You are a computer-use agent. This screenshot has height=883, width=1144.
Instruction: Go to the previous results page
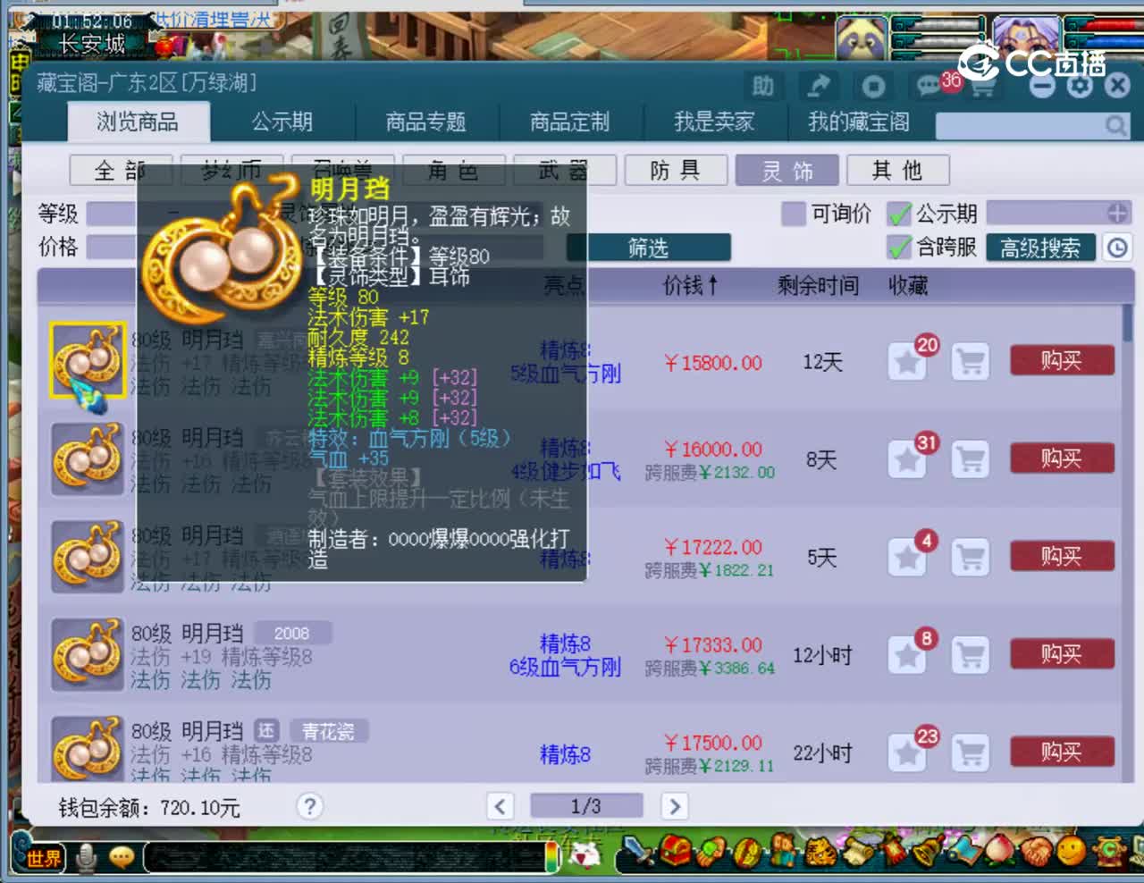tap(500, 806)
